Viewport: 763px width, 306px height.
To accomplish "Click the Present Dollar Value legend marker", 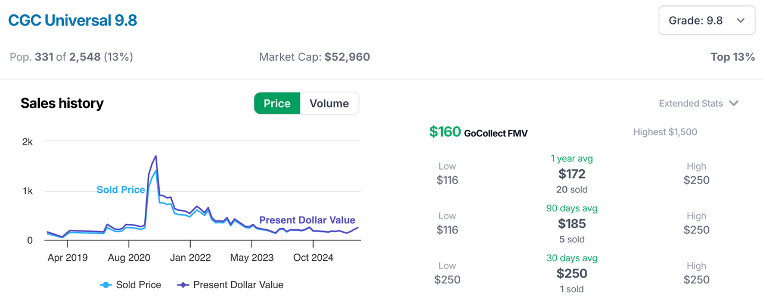I will point(184,285).
